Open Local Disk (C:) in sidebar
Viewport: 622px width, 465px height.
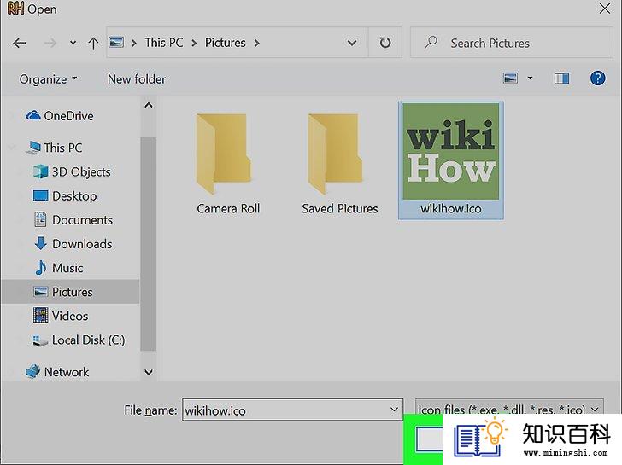(79, 340)
